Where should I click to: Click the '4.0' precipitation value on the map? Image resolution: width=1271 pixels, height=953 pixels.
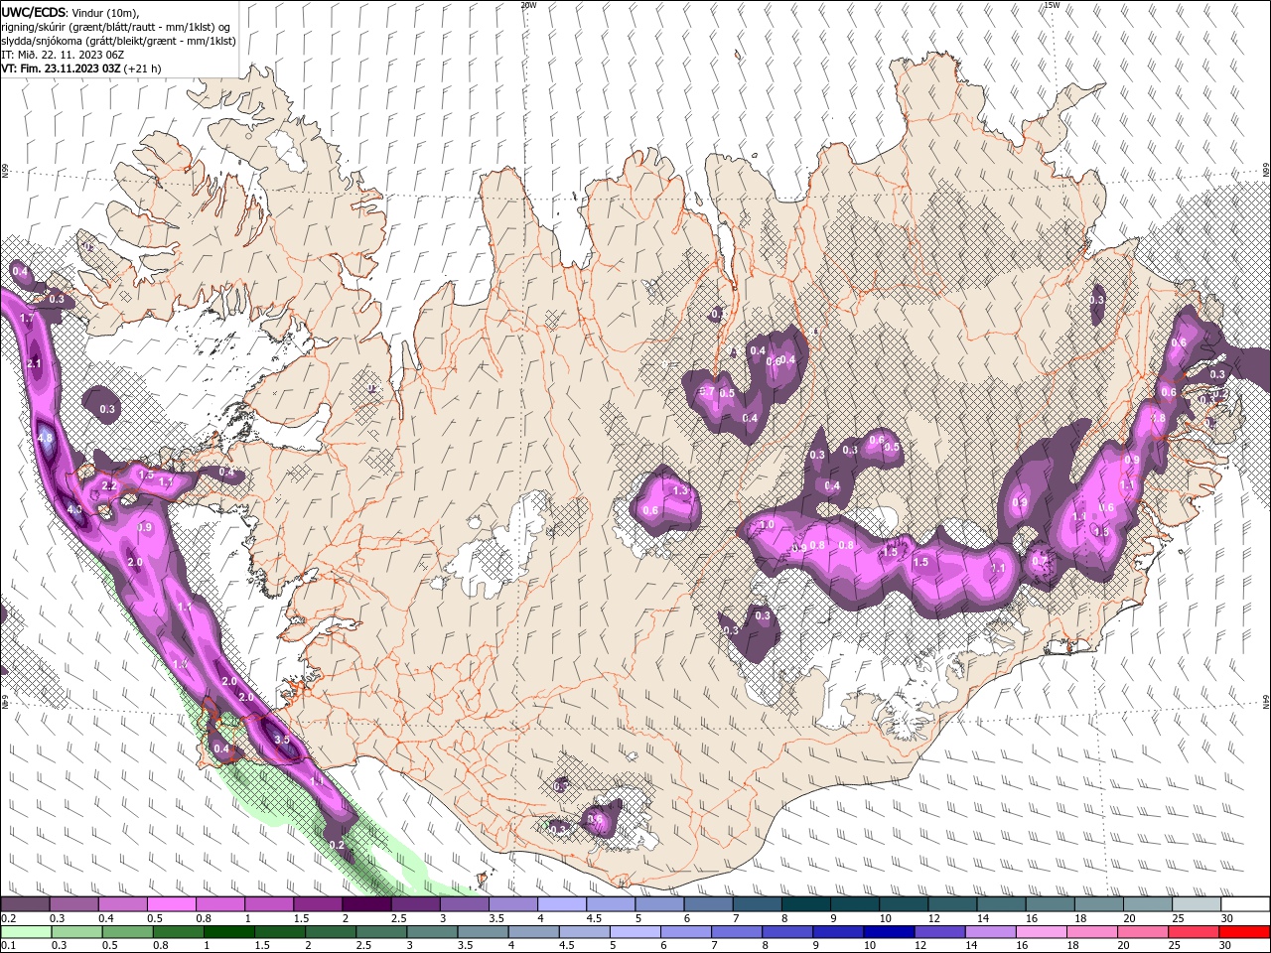pyautogui.click(x=74, y=509)
